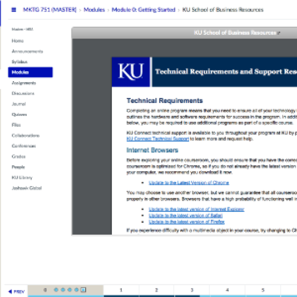Jump to module 3 in bottom navigation
The width and height of the screenshot is (297, 297).
pyautogui.click(x=192, y=290)
